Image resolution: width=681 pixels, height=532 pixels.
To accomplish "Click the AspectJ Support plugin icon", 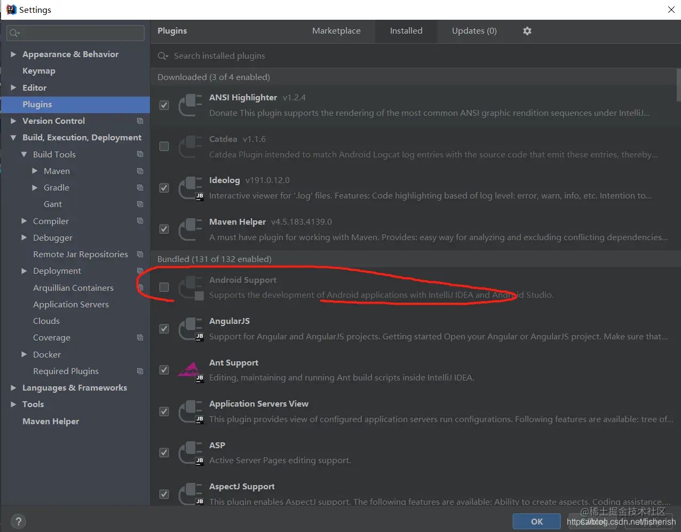I will click(x=191, y=494).
